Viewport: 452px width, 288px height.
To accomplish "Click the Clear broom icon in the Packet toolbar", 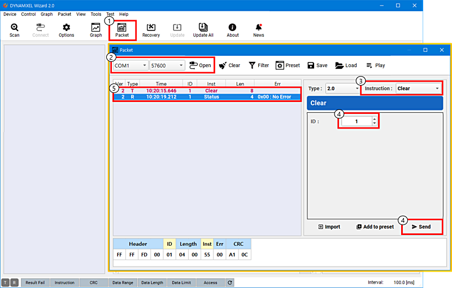I will tap(229, 65).
